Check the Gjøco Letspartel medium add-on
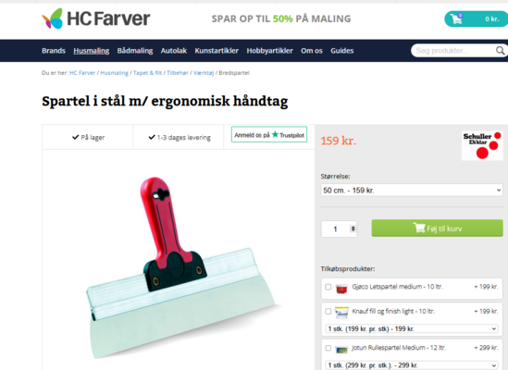508x370 pixels. tap(328, 287)
